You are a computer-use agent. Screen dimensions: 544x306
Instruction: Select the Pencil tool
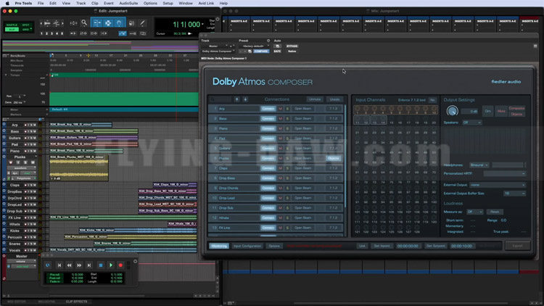pos(142,23)
